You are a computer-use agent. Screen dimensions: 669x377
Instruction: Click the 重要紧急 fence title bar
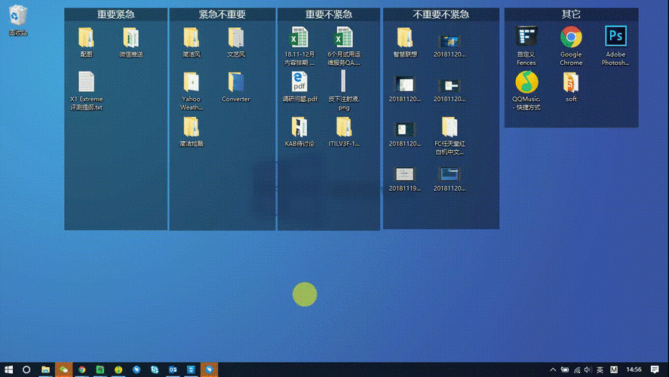(x=115, y=14)
